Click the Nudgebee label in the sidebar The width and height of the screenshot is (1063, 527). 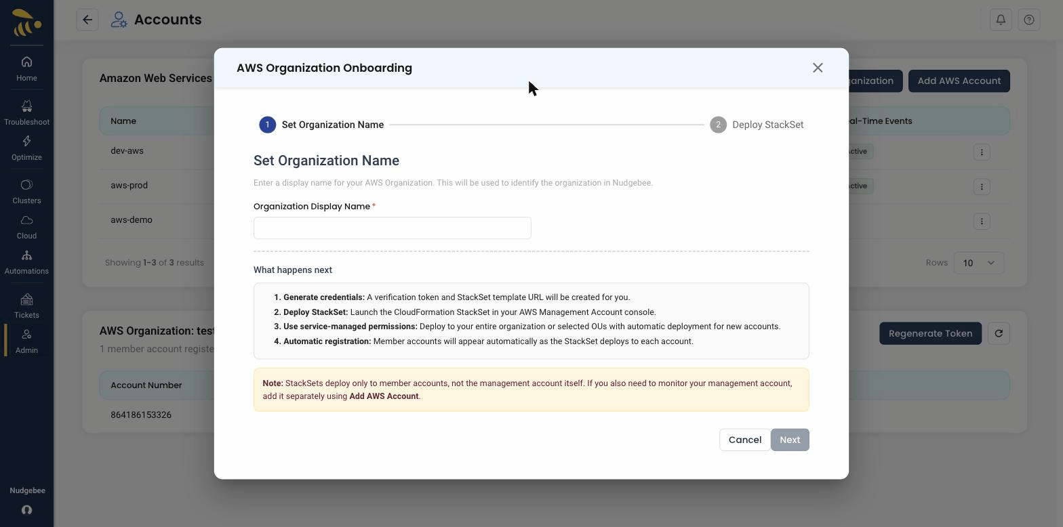(x=27, y=490)
